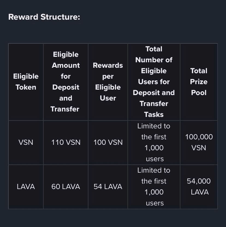Click the 60 LAVA amount cell
226x227 pixels.
tap(66, 187)
